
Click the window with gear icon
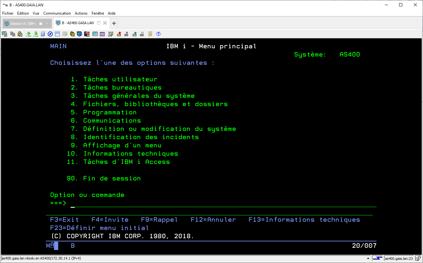point(80,34)
